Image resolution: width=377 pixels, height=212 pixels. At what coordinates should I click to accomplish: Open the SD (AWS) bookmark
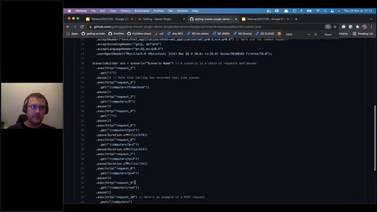click(x=221, y=34)
